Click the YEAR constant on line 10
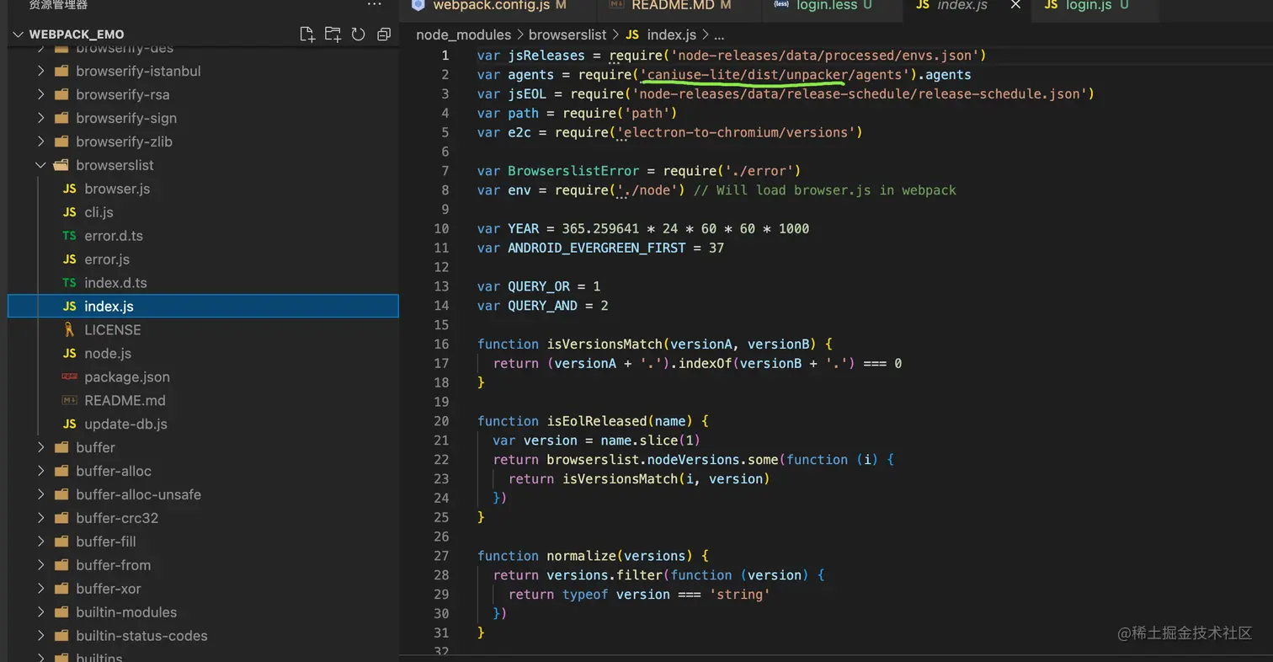This screenshot has width=1273, height=662. tap(523, 228)
